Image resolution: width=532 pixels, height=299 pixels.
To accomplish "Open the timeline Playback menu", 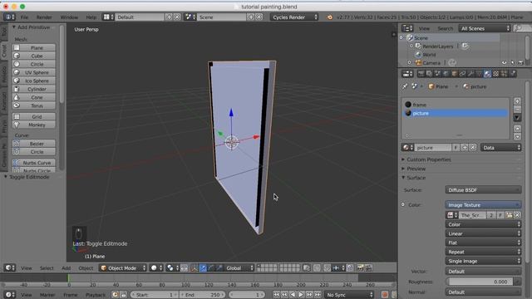I will tap(96, 295).
